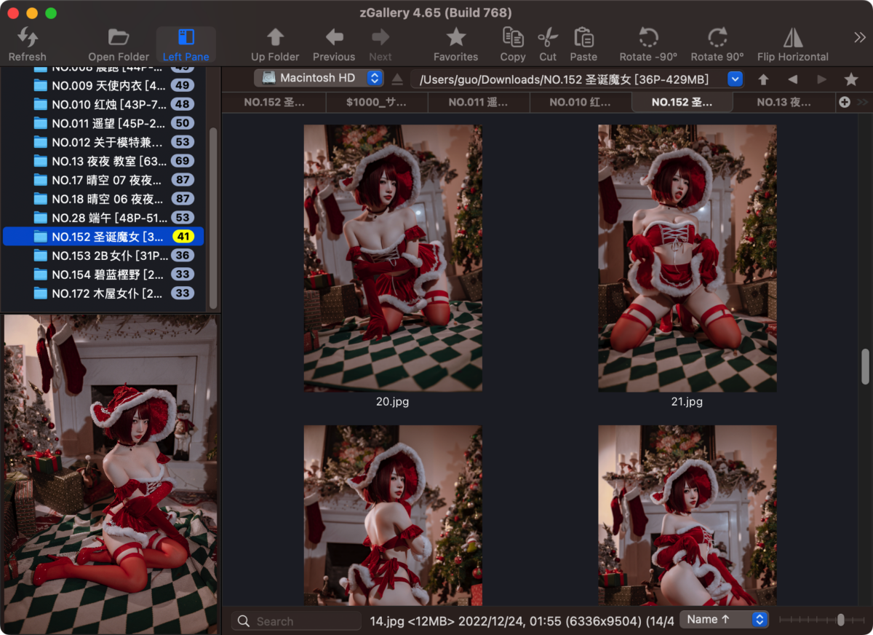
Task: Show more tabs with the tab overflow chevron
Action: [x=864, y=103]
